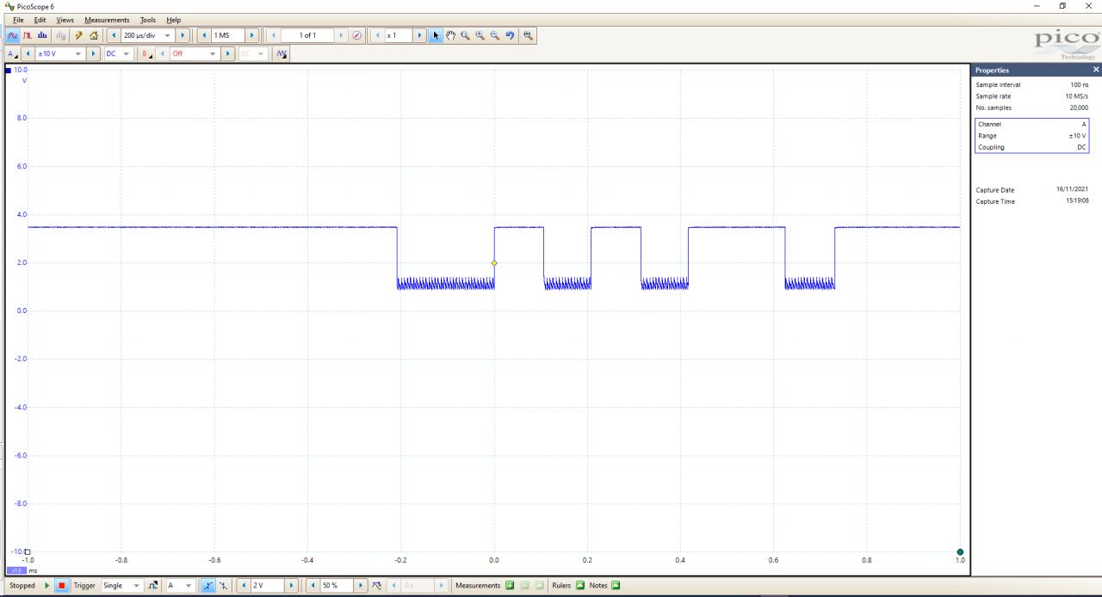Screen dimensions: 1102x597
Task: Open the Auto Setup lightning icon
Action: tap(78, 35)
